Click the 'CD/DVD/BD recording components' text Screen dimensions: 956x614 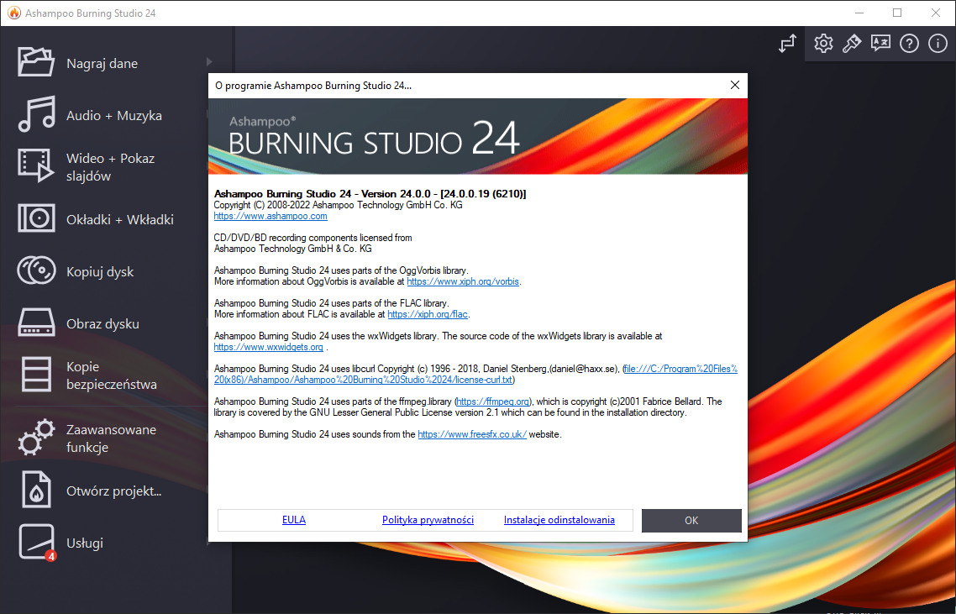click(313, 238)
